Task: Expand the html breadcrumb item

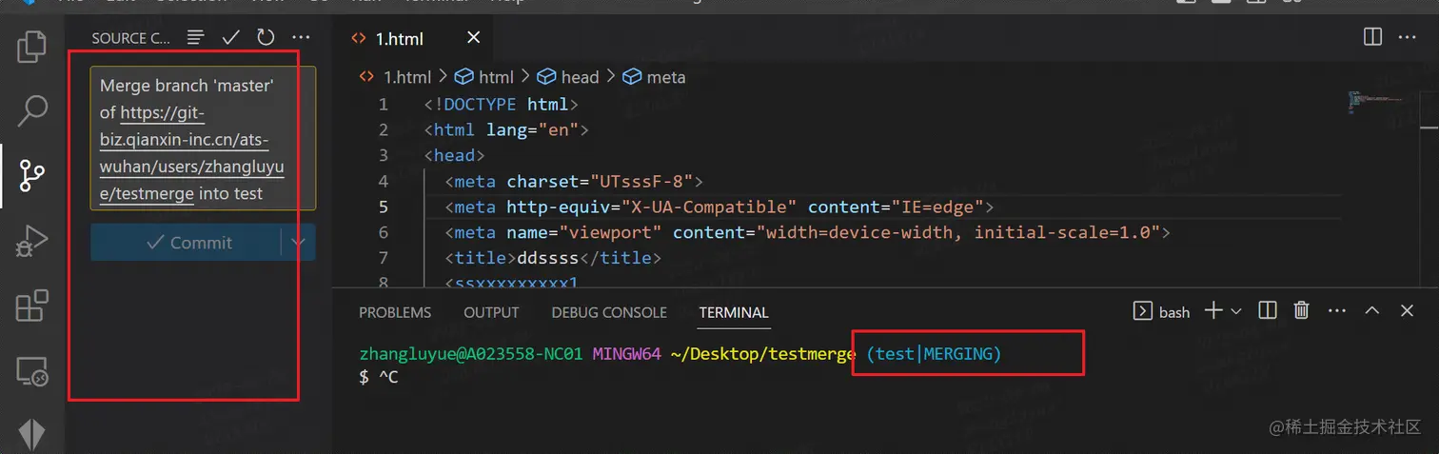Action: pos(484,77)
